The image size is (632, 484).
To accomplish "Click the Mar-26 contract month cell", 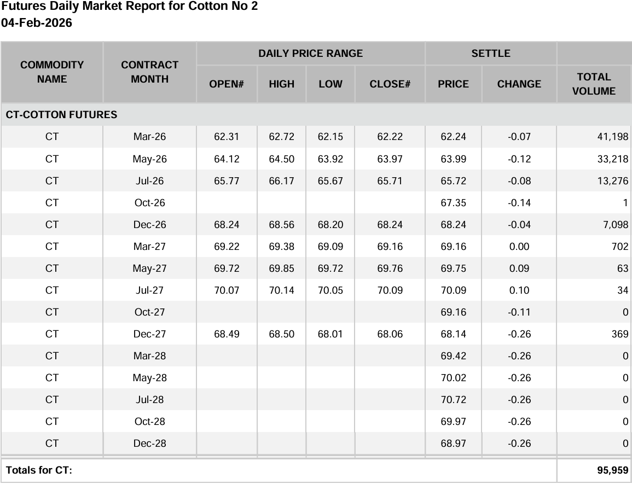I will point(149,137).
